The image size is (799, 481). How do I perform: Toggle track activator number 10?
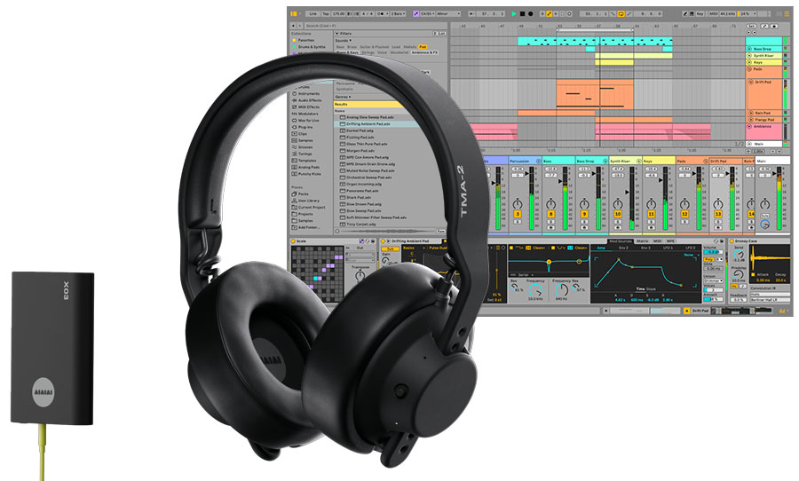pyautogui.click(x=618, y=214)
